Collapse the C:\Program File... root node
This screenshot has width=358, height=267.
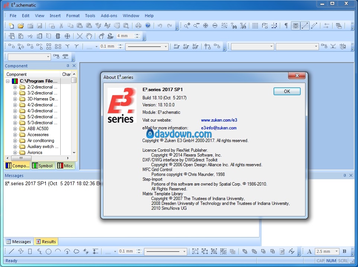point(8,81)
